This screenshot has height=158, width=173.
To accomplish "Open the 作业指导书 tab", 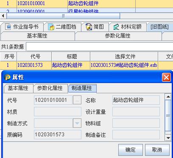I will coord(22,27).
